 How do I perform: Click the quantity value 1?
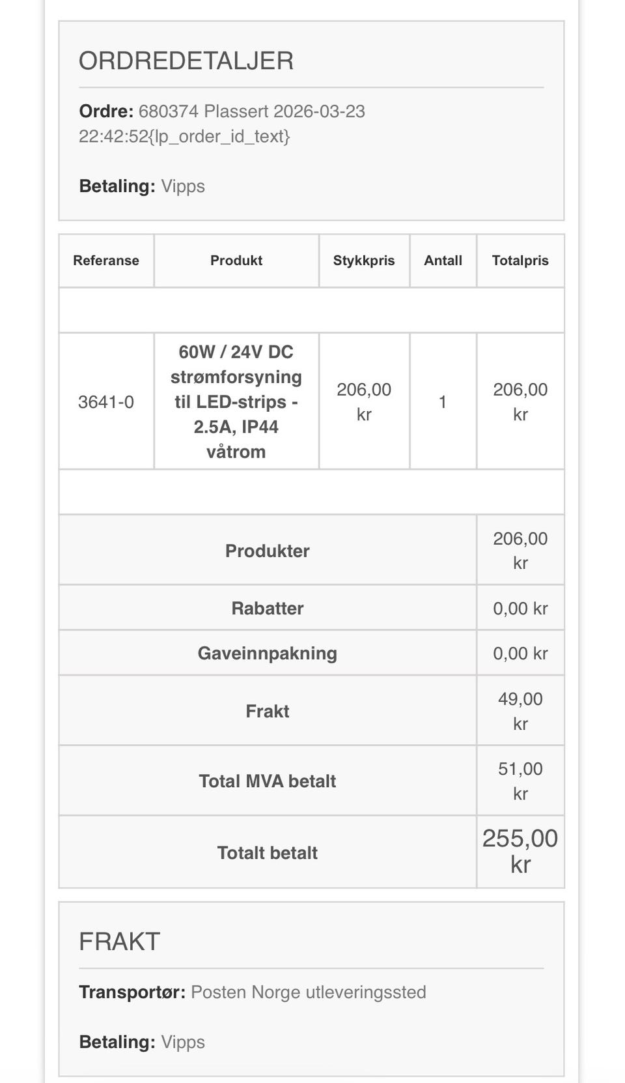[x=443, y=402]
